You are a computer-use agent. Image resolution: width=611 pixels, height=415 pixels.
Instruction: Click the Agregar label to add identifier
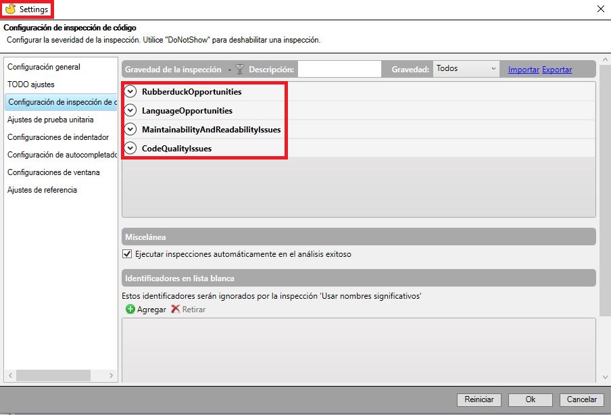pyautogui.click(x=151, y=310)
